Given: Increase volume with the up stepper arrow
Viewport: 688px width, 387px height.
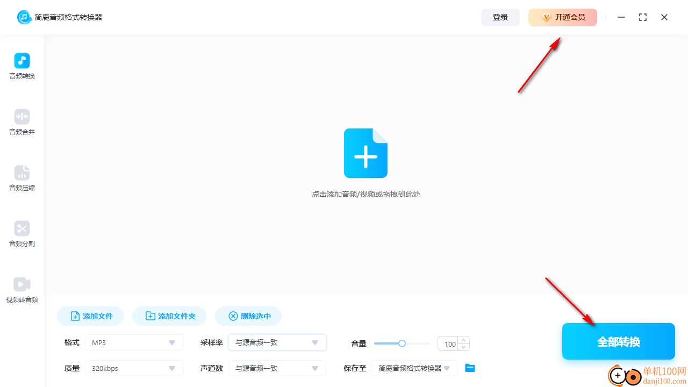Looking at the screenshot, I should (464, 340).
